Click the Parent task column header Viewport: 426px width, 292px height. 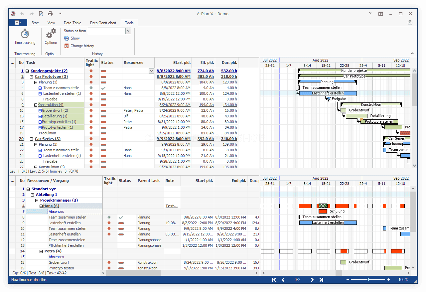point(150,181)
